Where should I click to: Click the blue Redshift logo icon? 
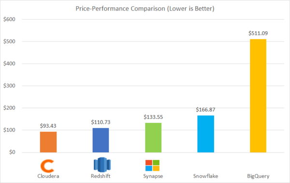(x=102, y=165)
